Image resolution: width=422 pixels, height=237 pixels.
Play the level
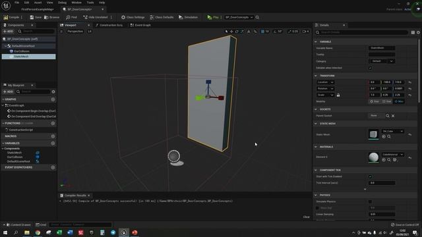pos(213,17)
